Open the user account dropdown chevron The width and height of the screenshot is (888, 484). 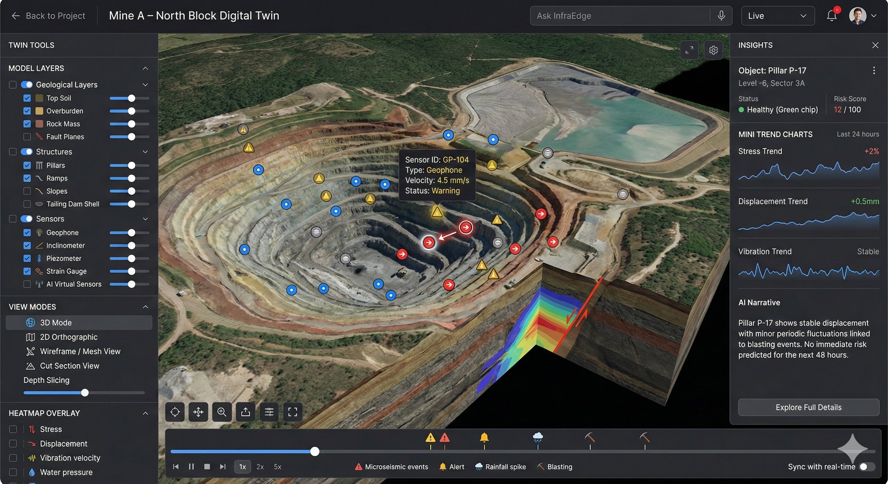pyautogui.click(x=874, y=16)
